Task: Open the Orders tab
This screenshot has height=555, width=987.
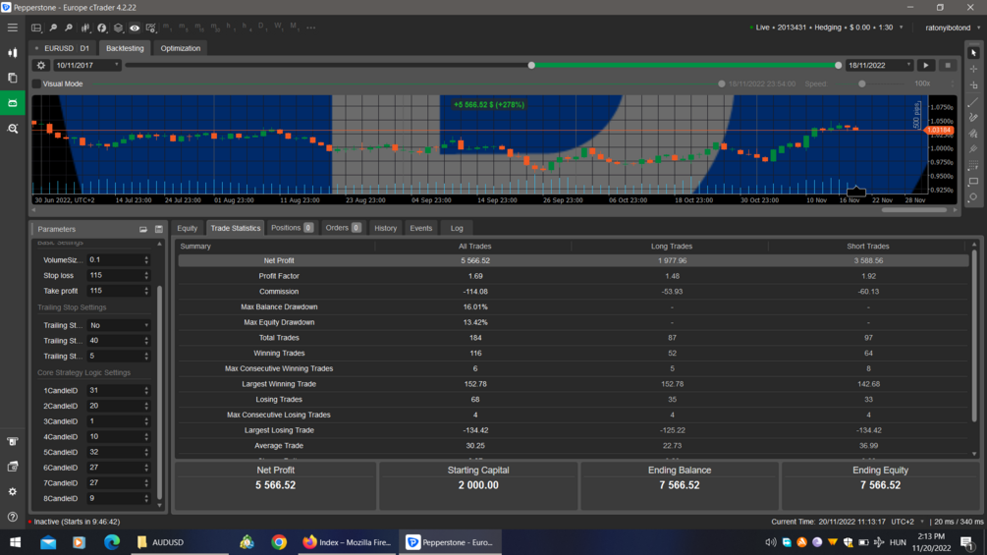Action: [343, 228]
